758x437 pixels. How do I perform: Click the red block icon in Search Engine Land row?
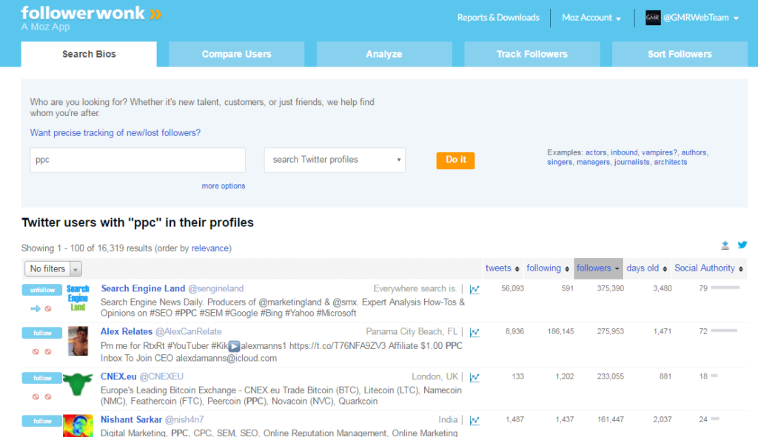pyautogui.click(x=48, y=308)
